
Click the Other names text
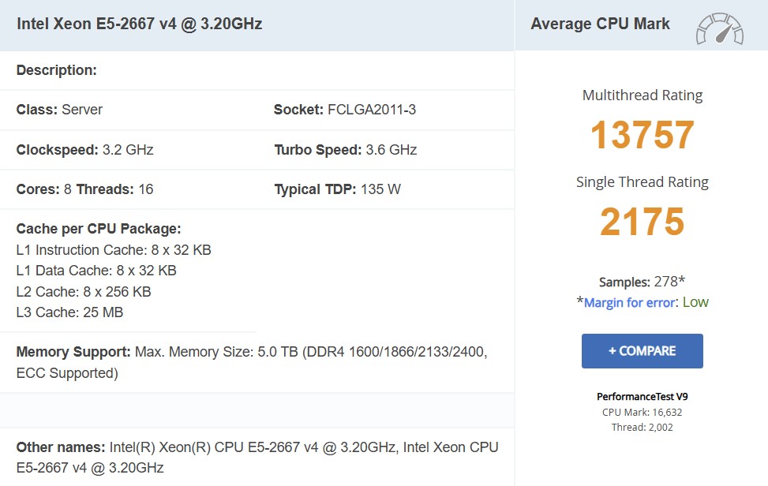[257, 457]
